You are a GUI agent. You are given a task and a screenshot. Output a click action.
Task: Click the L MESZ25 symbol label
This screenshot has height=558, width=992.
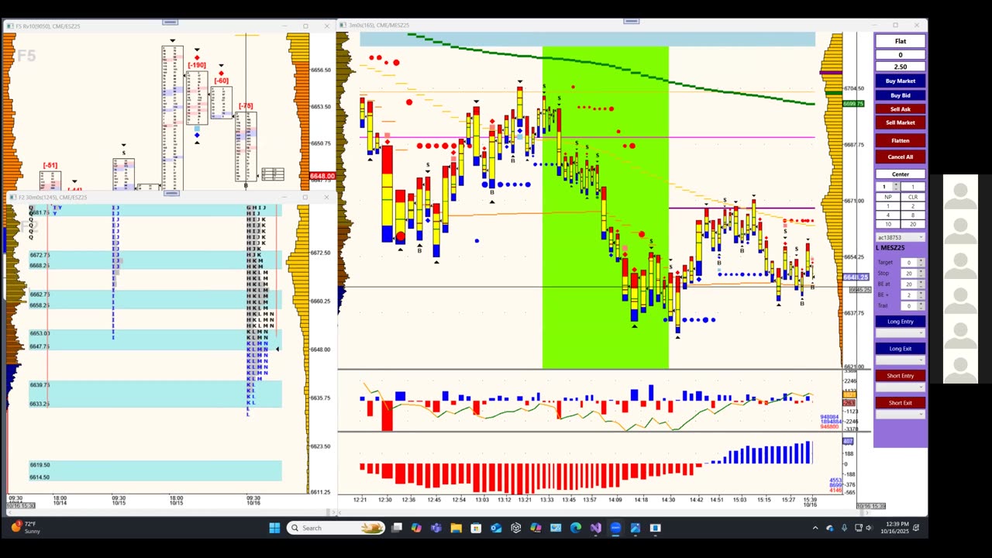click(x=890, y=247)
